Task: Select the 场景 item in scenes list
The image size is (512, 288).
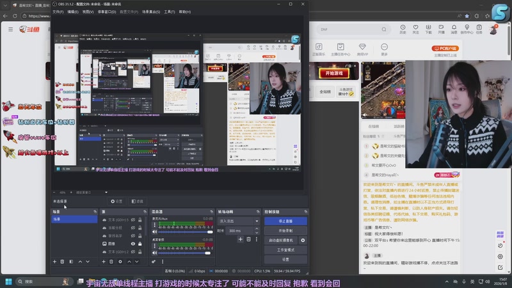Action: (74, 219)
